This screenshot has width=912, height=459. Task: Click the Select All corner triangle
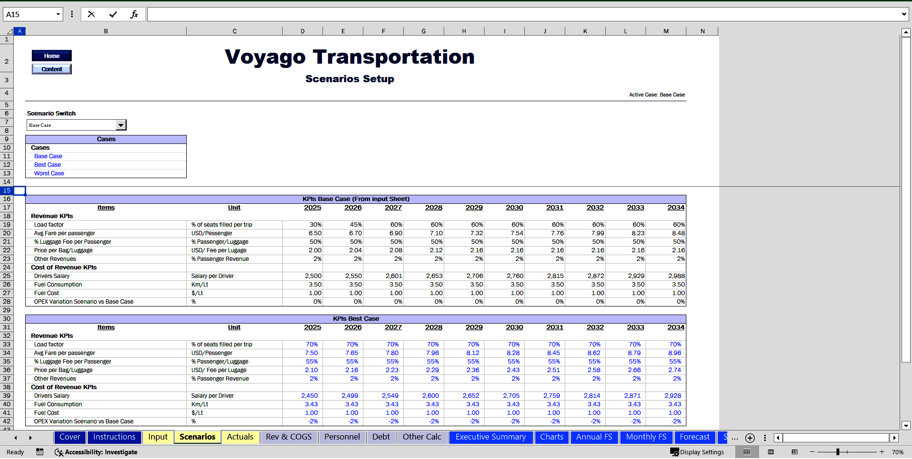pos(9,31)
